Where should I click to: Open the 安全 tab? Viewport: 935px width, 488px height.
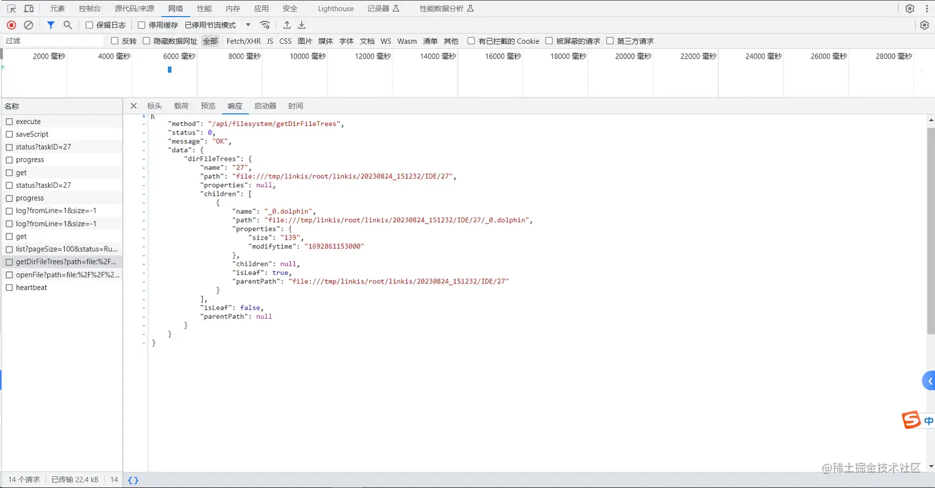click(x=289, y=9)
